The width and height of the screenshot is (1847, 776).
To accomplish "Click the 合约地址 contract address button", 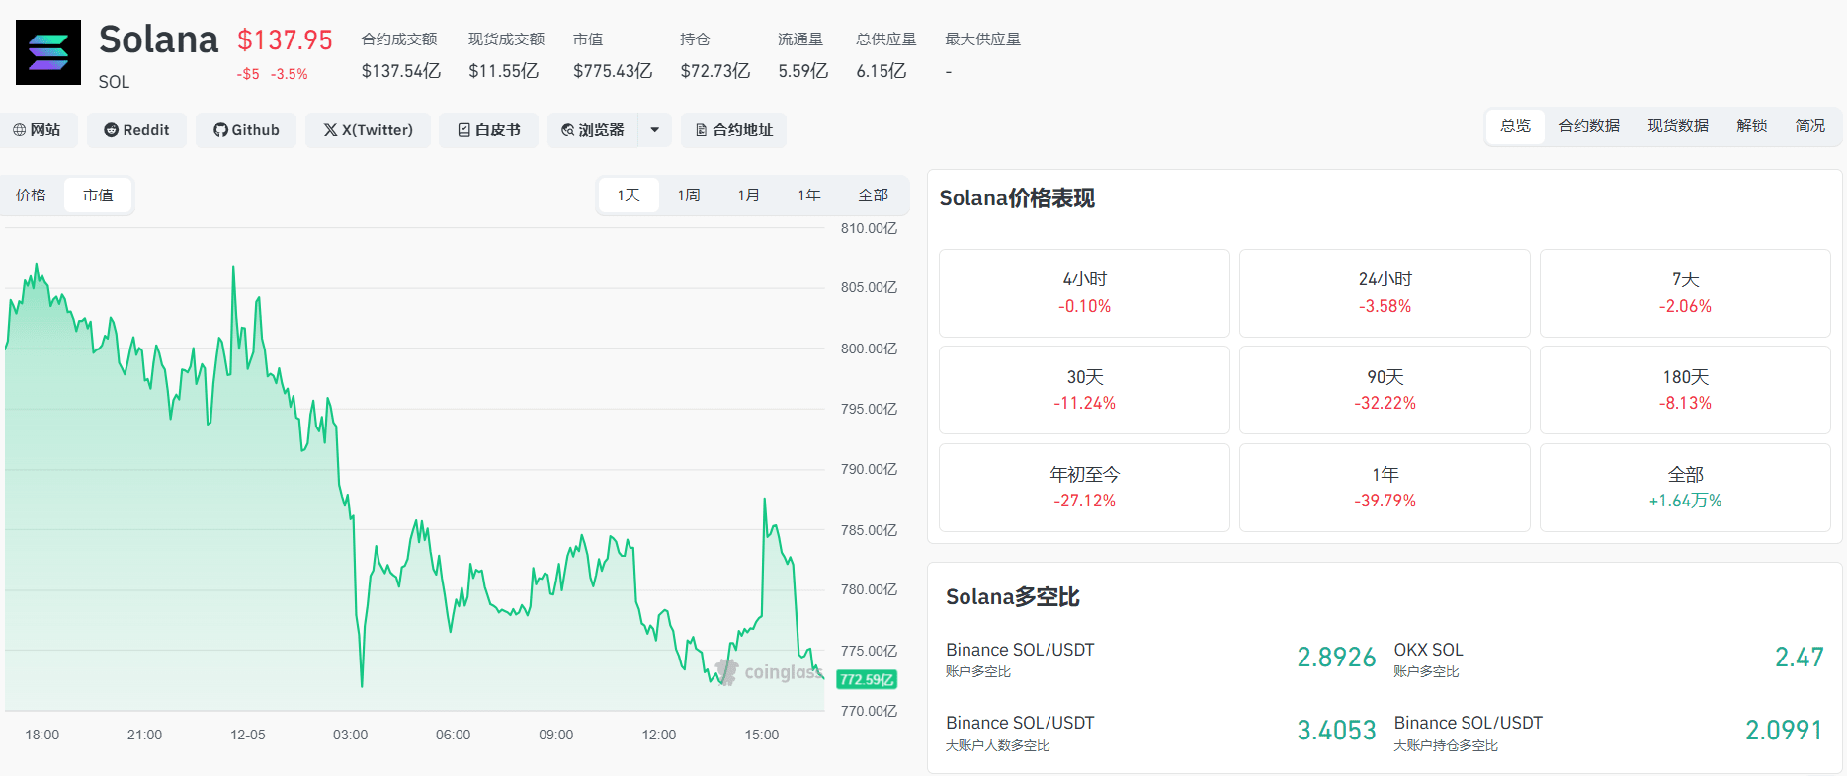I will click(x=733, y=130).
